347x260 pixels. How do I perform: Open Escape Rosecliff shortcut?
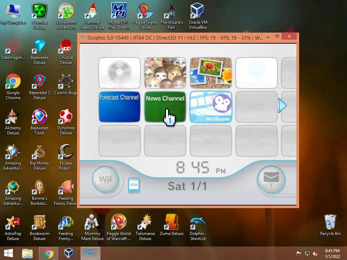(x=66, y=157)
